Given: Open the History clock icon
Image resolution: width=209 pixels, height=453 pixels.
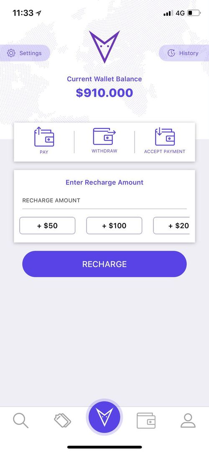Looking at the screenshot, I should tap(171, 53).
